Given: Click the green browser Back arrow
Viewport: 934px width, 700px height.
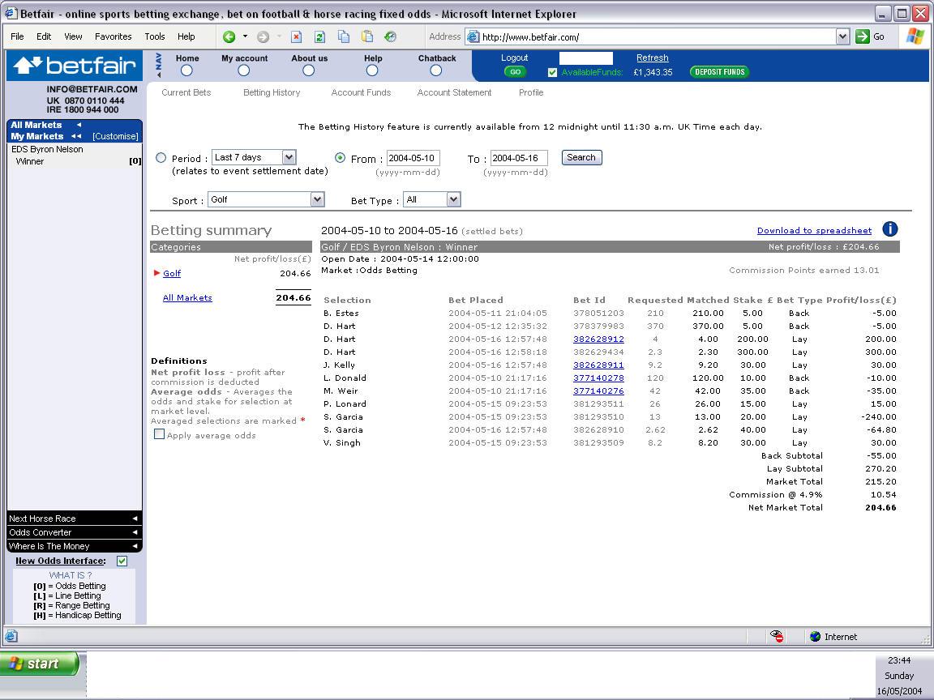Looking at the screenshot, I should point(229,36).
